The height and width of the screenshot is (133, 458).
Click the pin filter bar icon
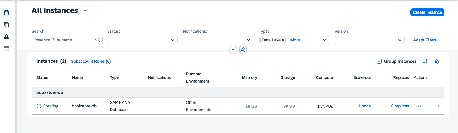pos(243,50)
